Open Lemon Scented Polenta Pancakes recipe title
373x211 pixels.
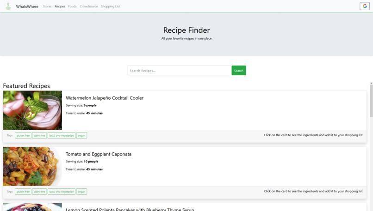point(130,209)
